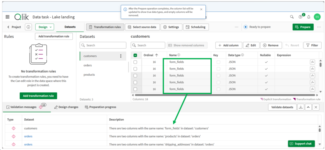Toggle the select-all header checkbox
The height and width of the screenshot is (150, 325).
(135, 55)
